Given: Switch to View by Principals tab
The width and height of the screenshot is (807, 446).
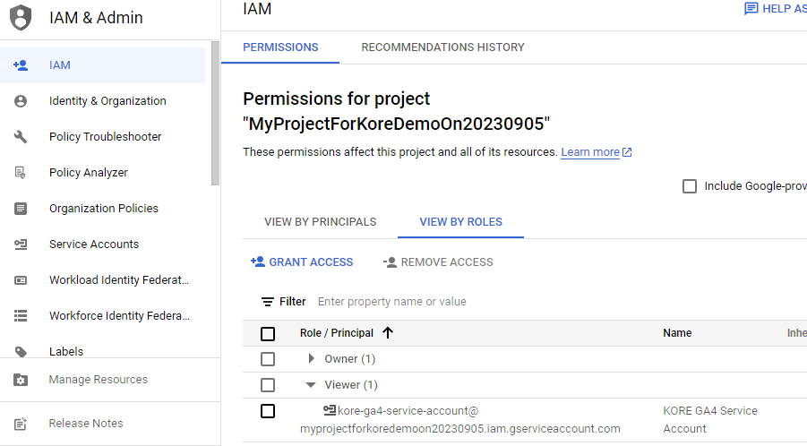Looking at the screenshot, I should click(x=320, y=222).
